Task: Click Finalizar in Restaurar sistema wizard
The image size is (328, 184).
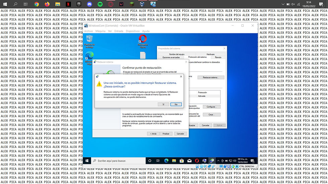Action: pos(166,134)
